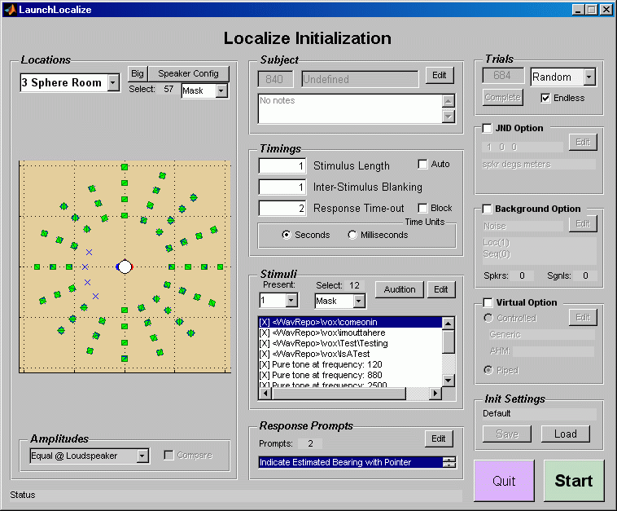Select the wox\comeonin stimulus row
617x511 pixels.
[x=350, y=322]
